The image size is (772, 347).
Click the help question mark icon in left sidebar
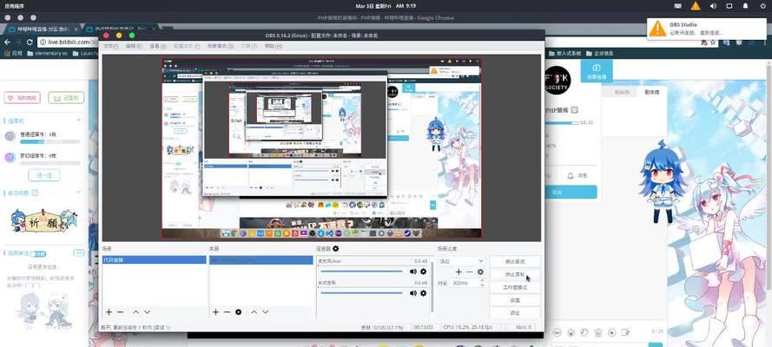(35, 193)
